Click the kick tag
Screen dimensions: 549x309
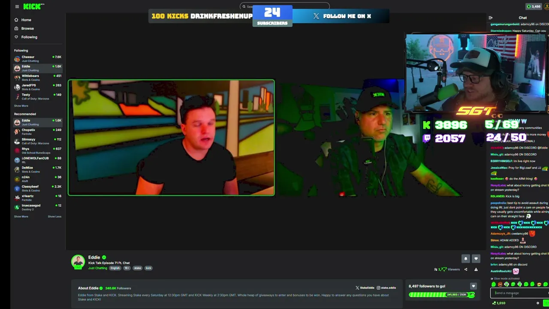[x=148, y=268]
